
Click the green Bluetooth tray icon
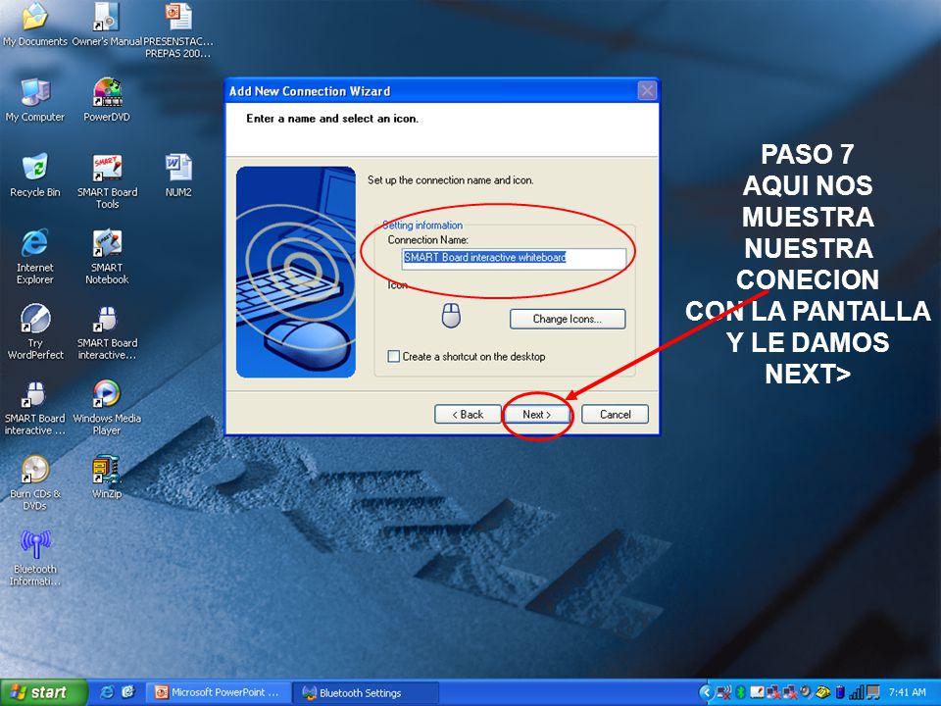(x=741, y=692)
